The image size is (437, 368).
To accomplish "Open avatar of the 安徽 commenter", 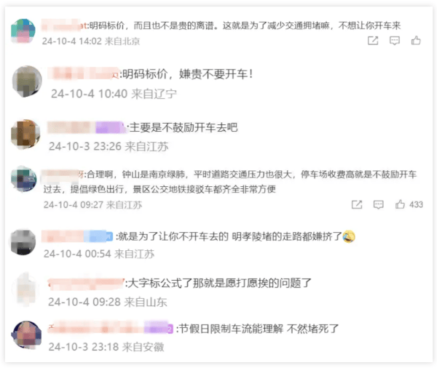I will coord(26,335).
